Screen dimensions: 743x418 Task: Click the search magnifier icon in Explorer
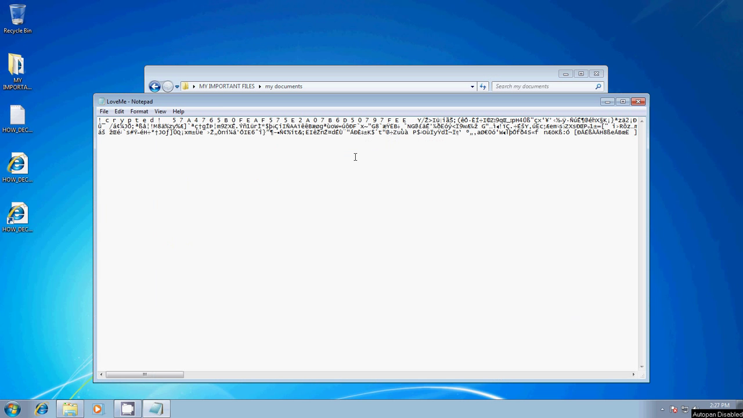click(598, 87)
